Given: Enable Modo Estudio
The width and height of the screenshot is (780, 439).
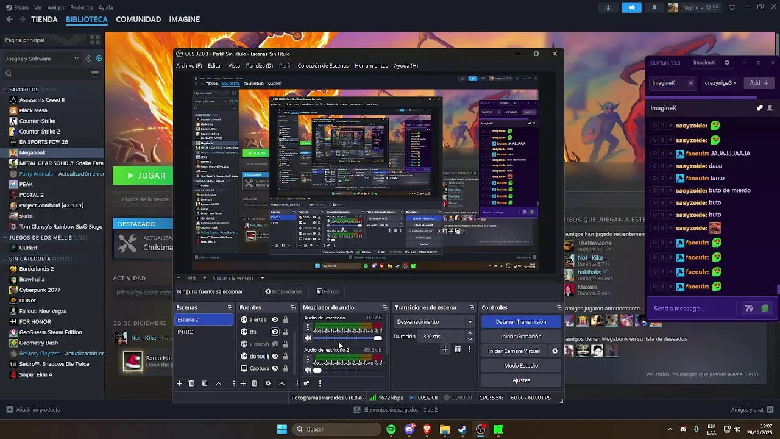Looking at the screenshot, I should click(x=521, y=366).
